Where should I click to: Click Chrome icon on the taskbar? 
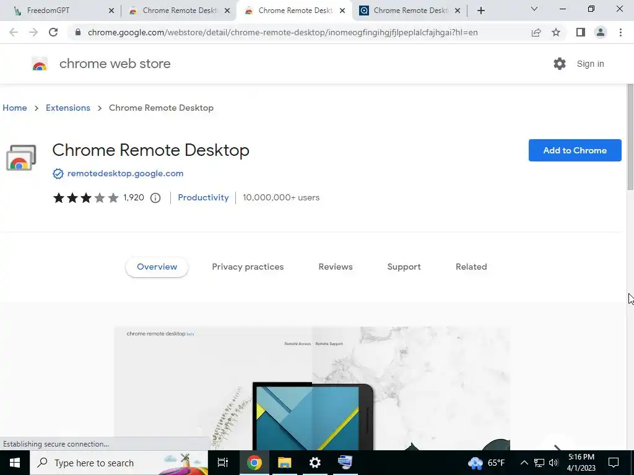click(254, 463)
